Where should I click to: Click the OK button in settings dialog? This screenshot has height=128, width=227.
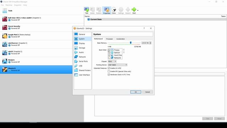[135, 92]
